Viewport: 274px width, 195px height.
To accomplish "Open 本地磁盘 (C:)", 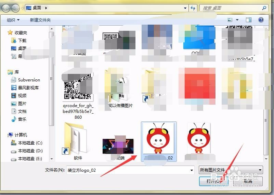I will 30,143.
